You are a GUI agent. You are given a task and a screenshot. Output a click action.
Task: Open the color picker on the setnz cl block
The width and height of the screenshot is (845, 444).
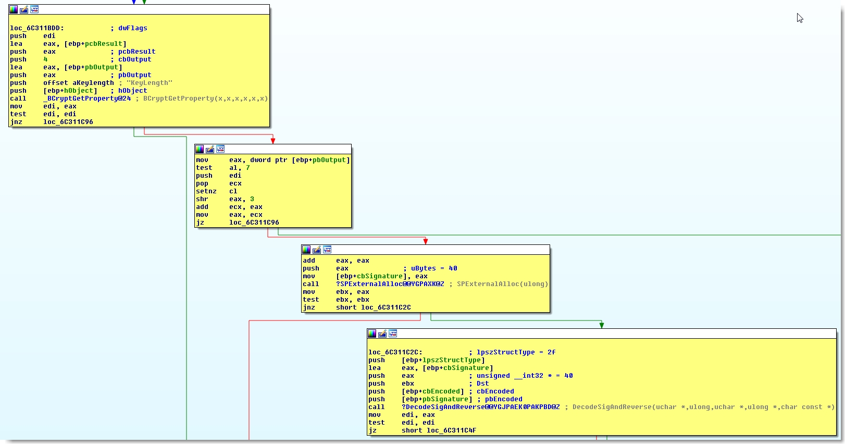coord(200,149)
